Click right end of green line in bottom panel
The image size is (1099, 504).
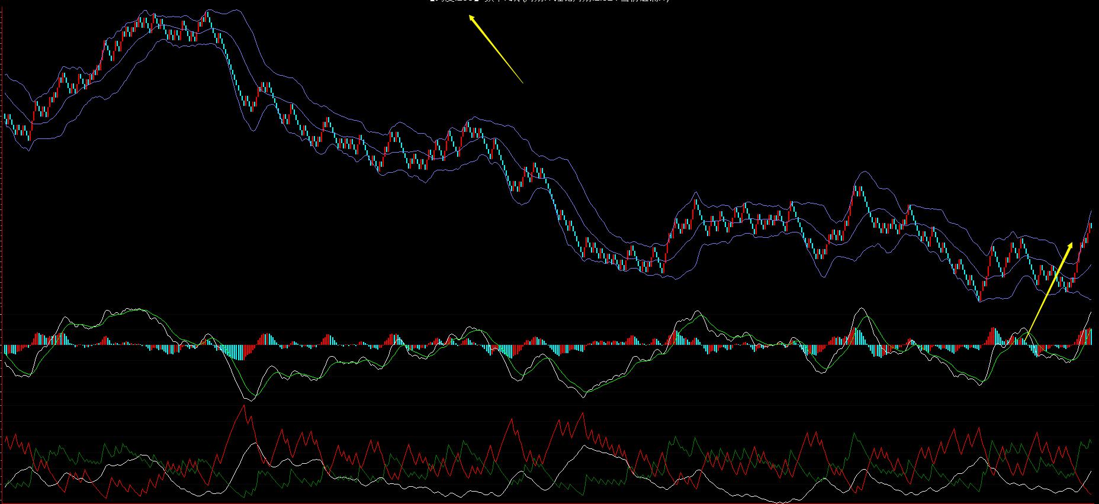pos(1091,441)
